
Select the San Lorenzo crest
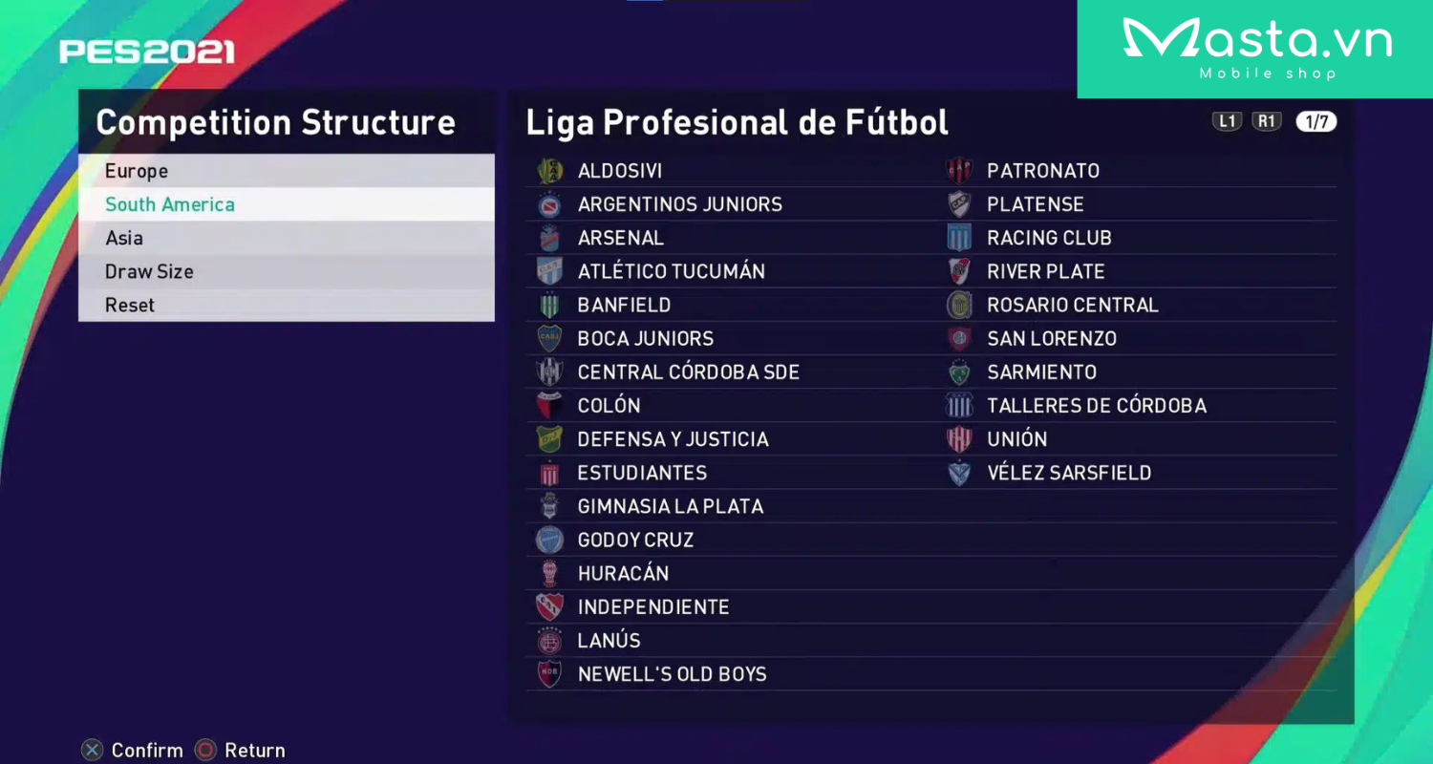click(x=959, y=338)
